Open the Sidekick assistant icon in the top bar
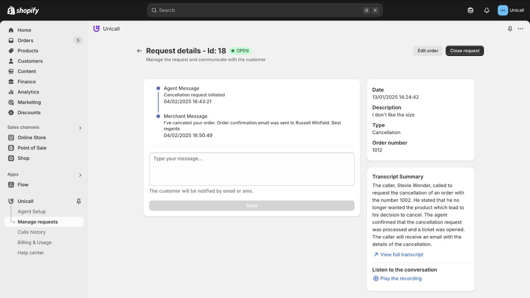 pos(470,10)
